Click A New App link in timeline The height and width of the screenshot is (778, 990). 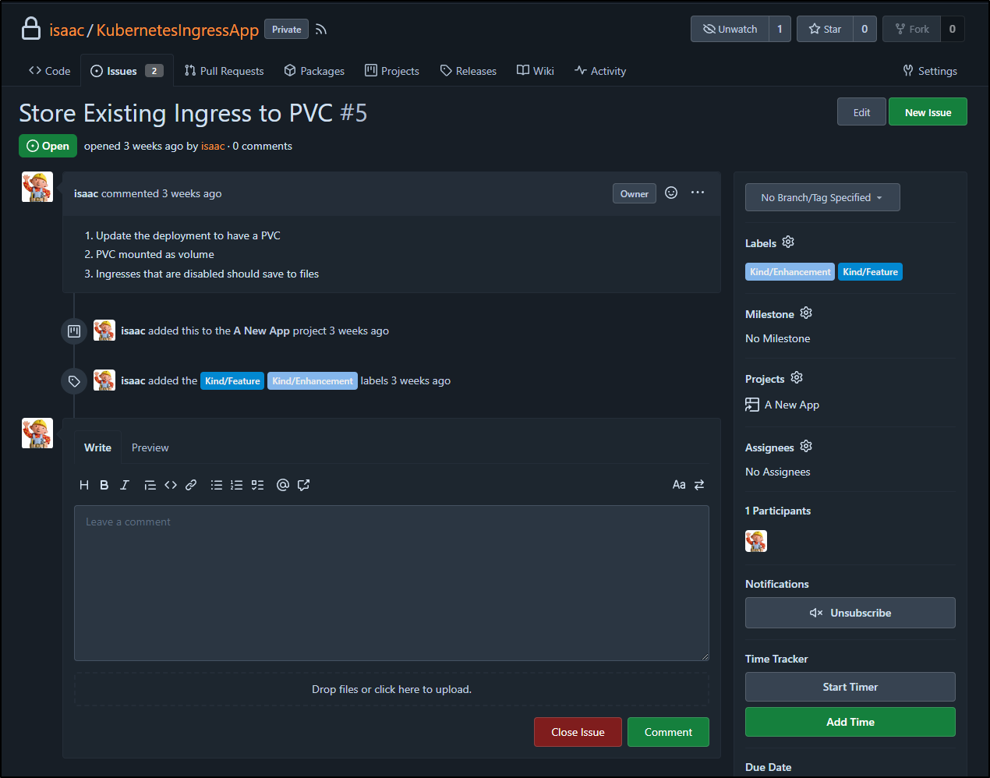tap(261, 331)
